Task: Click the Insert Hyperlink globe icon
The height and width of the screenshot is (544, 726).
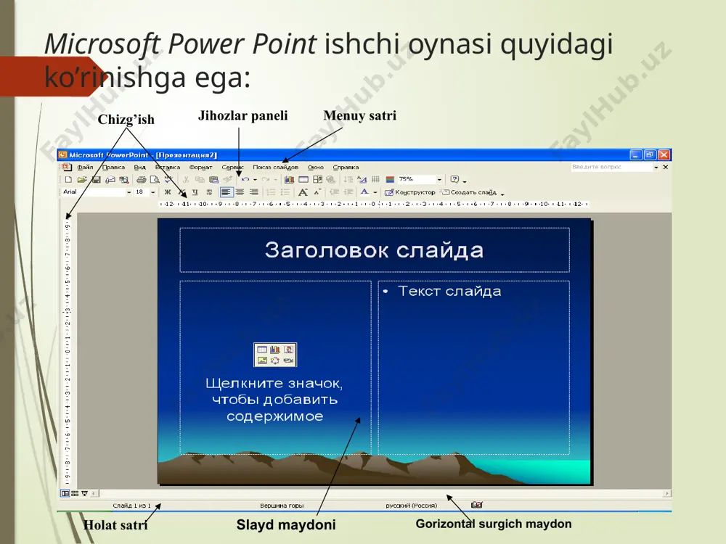Action: pyautogui.click(x=330, y=179)
